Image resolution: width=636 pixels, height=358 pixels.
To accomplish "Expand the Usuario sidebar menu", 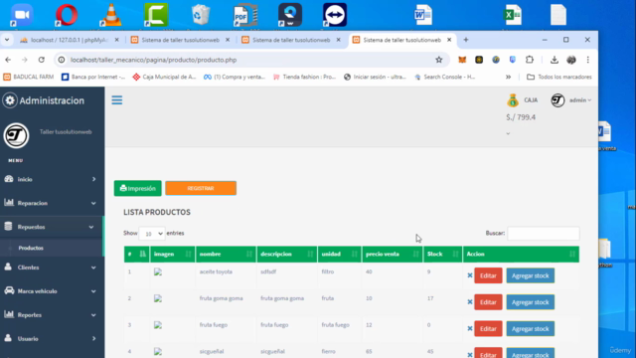I will click(51, 338).
